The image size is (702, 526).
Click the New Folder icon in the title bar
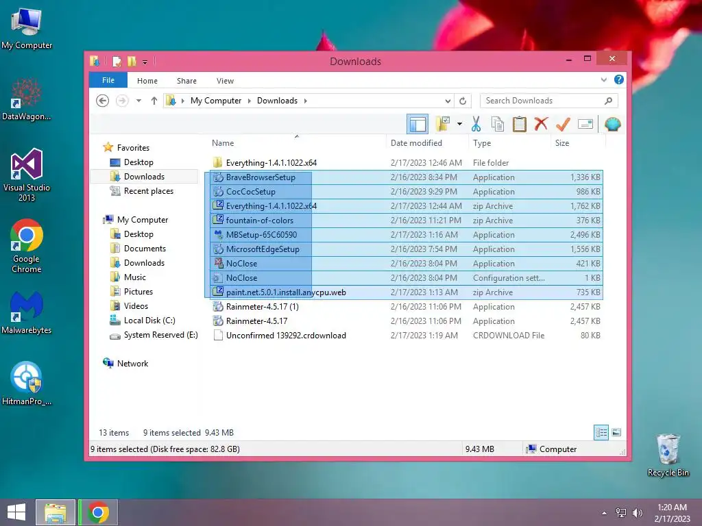pos(132,61)
